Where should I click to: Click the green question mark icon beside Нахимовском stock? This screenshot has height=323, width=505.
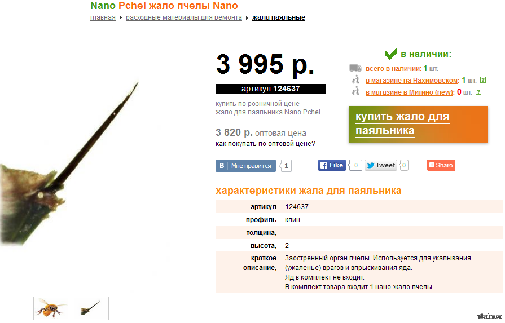coord(482,80)
